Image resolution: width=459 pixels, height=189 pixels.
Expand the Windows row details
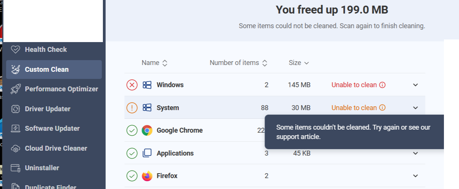(x=415, y=85)
